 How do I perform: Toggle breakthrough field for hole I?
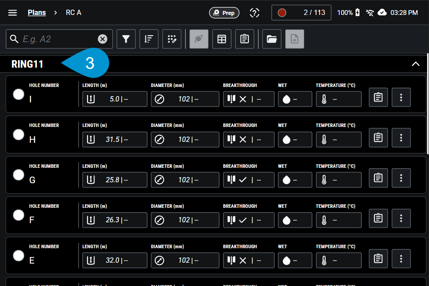[249, 99]
